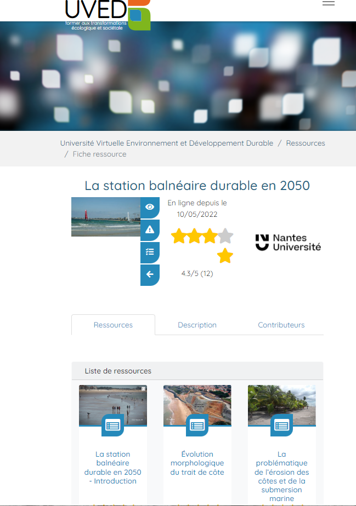
Task: Click the (12) ratings count link
Action: pos(207,273)
